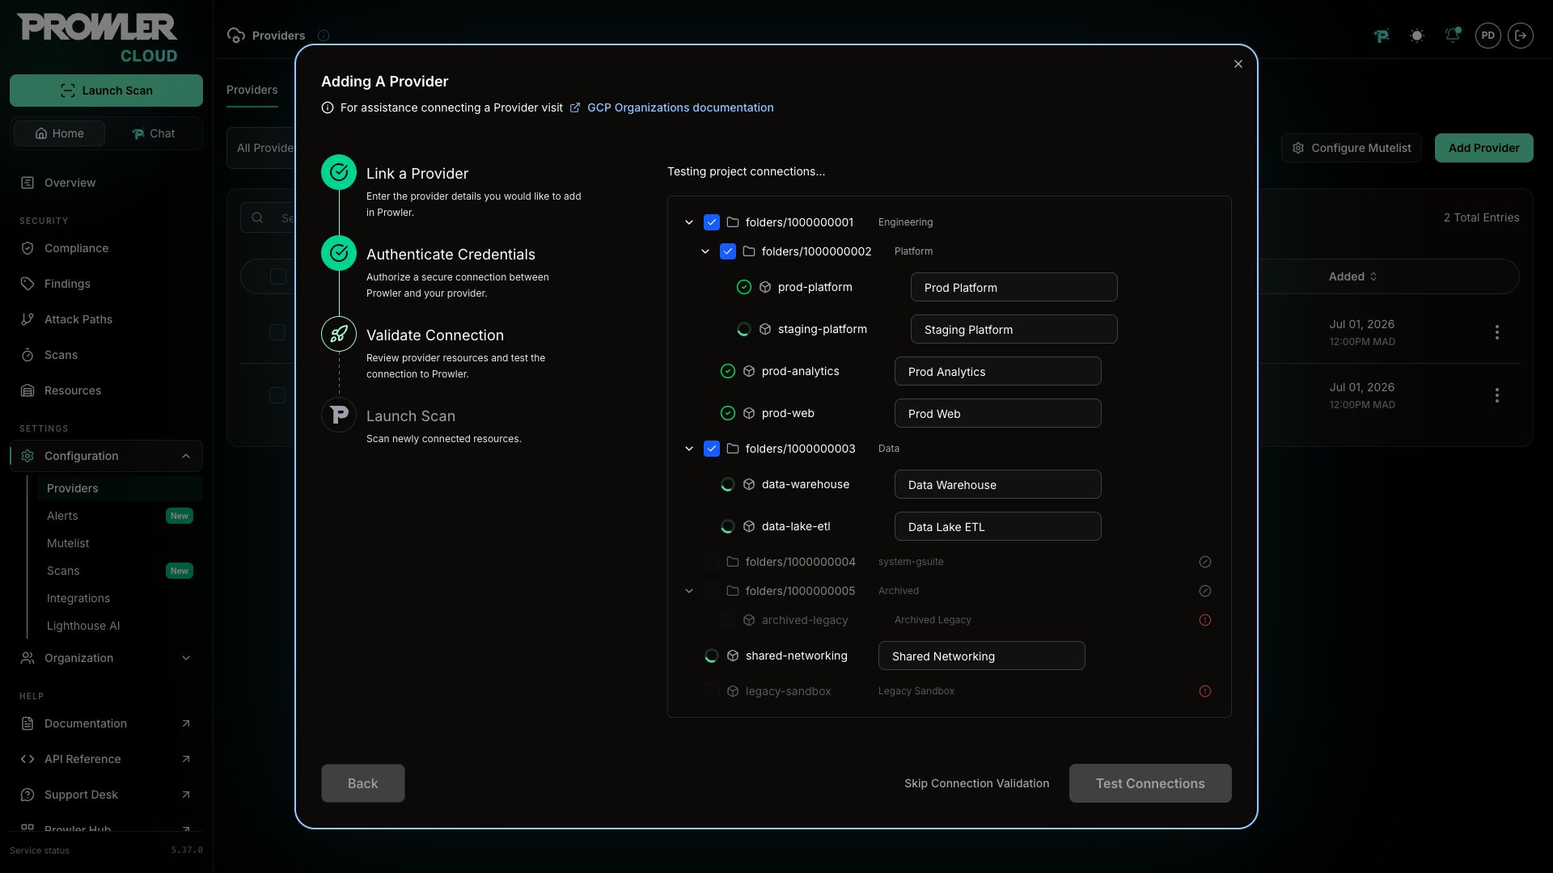
Task: Uncheck folders/1000000003 Data checkbox
Action: point(712,449)
